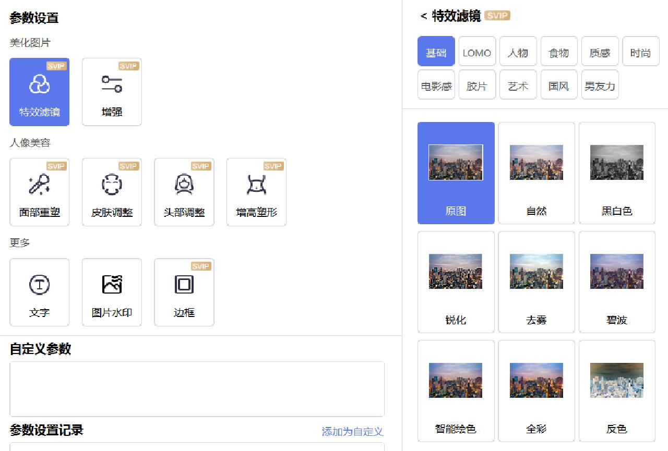This screenshot has width=668, height=451.
Task: Select the 去雾 dehaze filter
Action: [x=536, y=282]
